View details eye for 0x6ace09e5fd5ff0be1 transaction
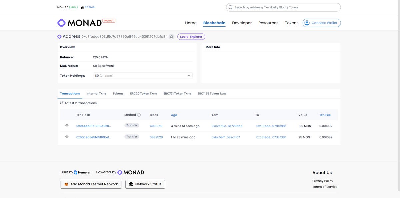The height and width of the screenshot is (198, 400). point(67,136)
